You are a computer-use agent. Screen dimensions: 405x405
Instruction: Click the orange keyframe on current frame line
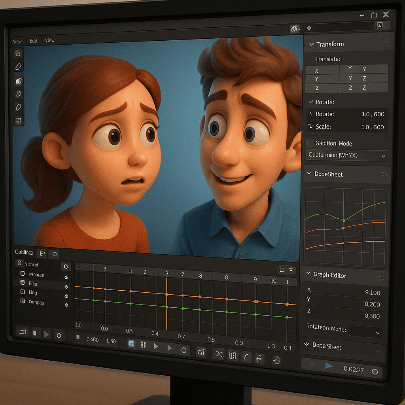pos(167,294)
